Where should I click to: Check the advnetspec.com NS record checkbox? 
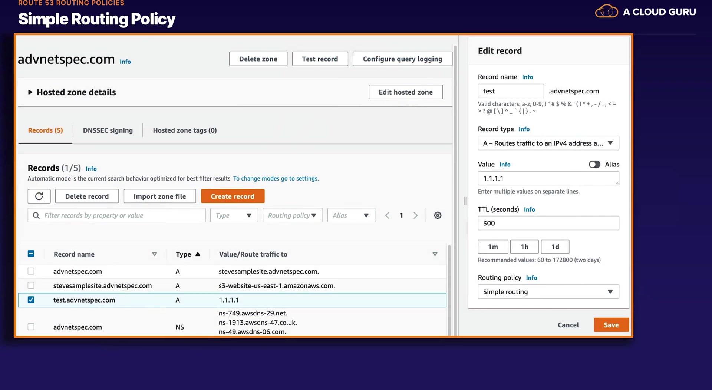31,327
